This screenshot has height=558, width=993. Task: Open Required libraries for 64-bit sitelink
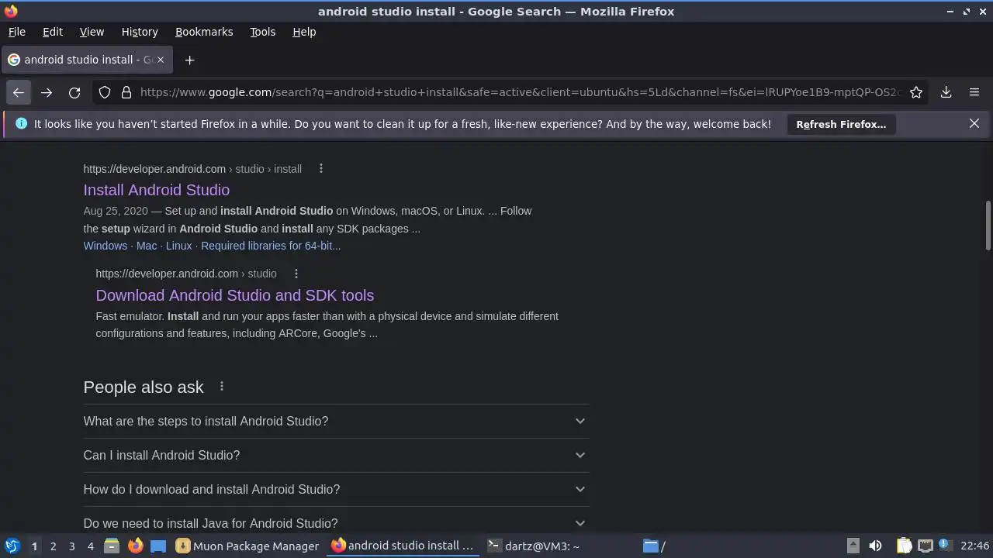(x=271, y=246)
